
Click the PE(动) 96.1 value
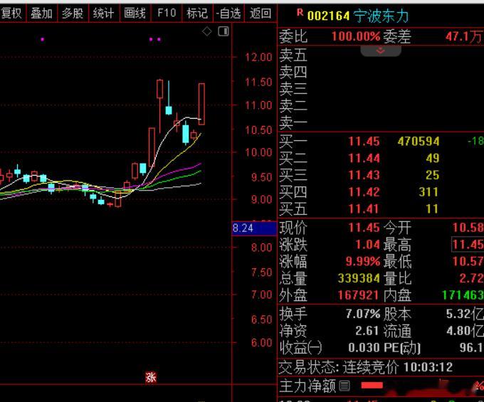pos(471,348)
